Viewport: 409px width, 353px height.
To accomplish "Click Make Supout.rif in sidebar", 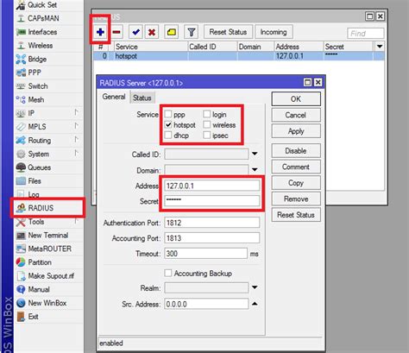I will coord(51,276).
